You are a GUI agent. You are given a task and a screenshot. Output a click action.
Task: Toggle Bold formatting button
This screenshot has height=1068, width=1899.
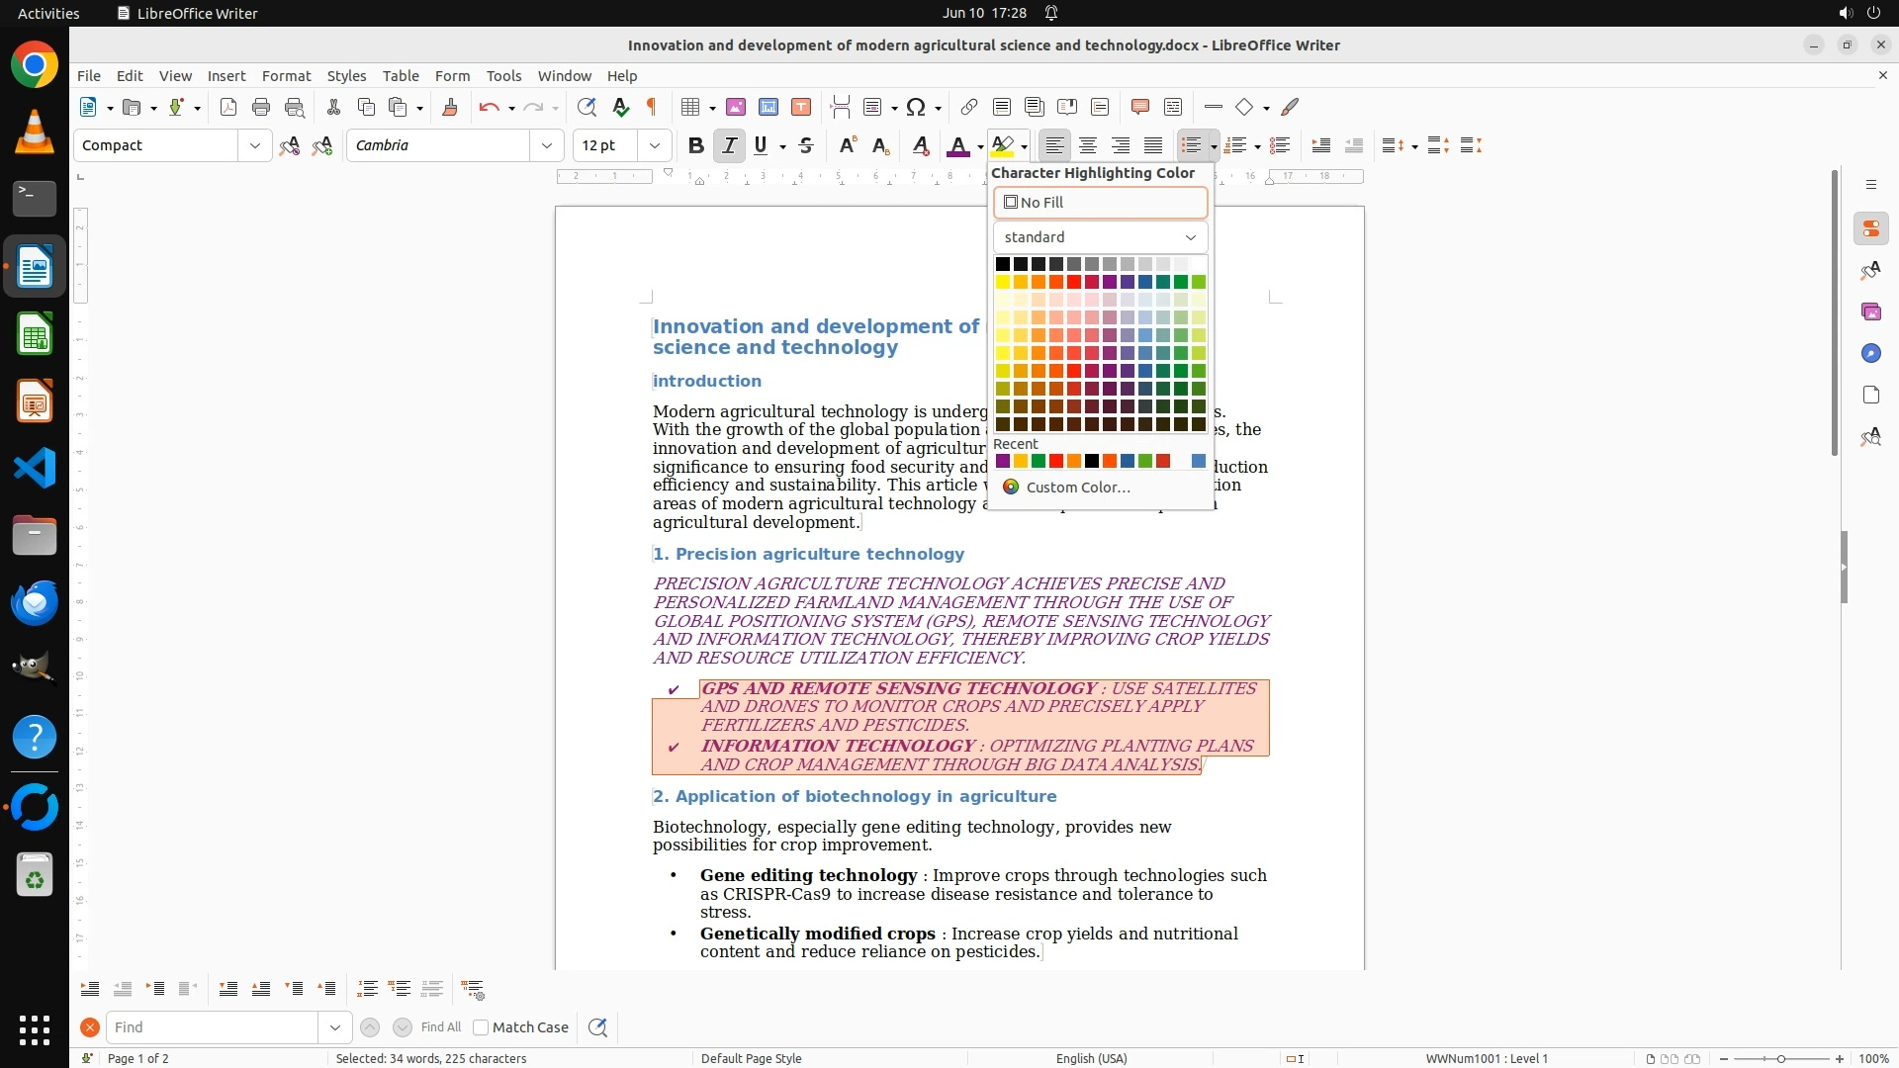[695, 145]
